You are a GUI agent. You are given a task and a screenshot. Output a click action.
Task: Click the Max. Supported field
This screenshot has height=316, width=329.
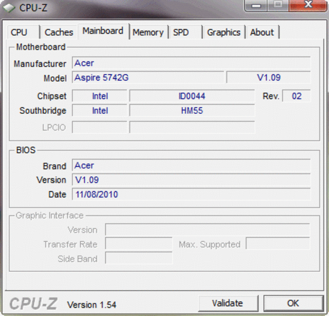(x=278, y=244)
